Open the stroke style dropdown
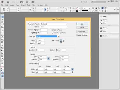This screenshot has width=120, height=90. [90, 11]
